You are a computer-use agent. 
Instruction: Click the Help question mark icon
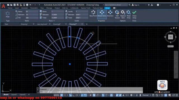coord(158,5)
